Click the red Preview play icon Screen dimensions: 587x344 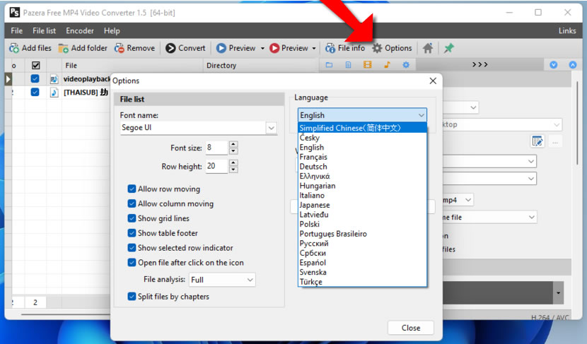274,48
